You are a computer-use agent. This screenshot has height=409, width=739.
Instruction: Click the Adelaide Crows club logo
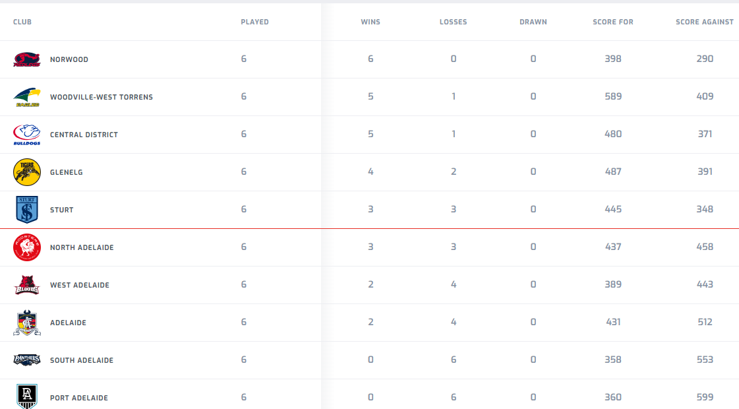27,323
